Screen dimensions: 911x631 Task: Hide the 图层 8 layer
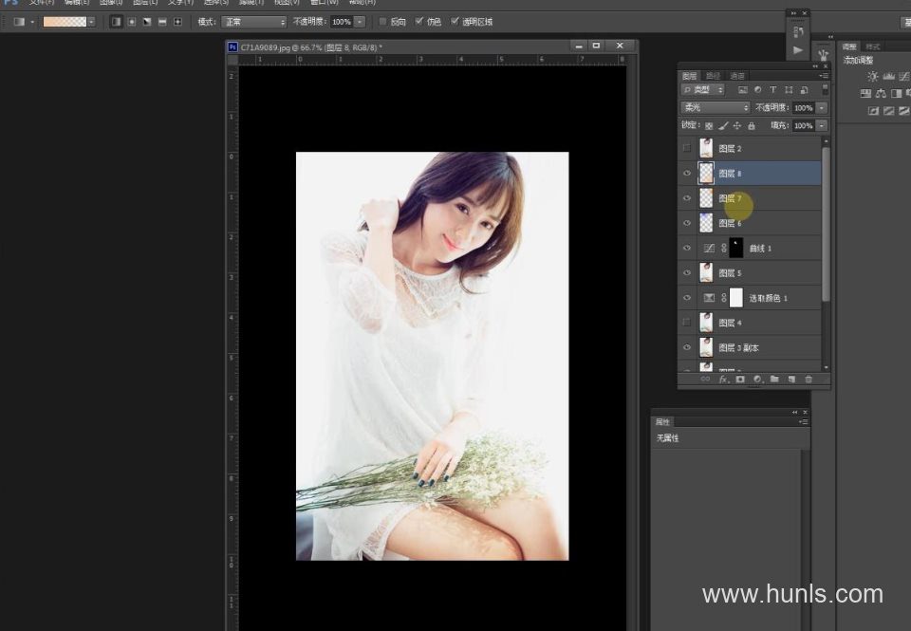[x=687, y=173]
